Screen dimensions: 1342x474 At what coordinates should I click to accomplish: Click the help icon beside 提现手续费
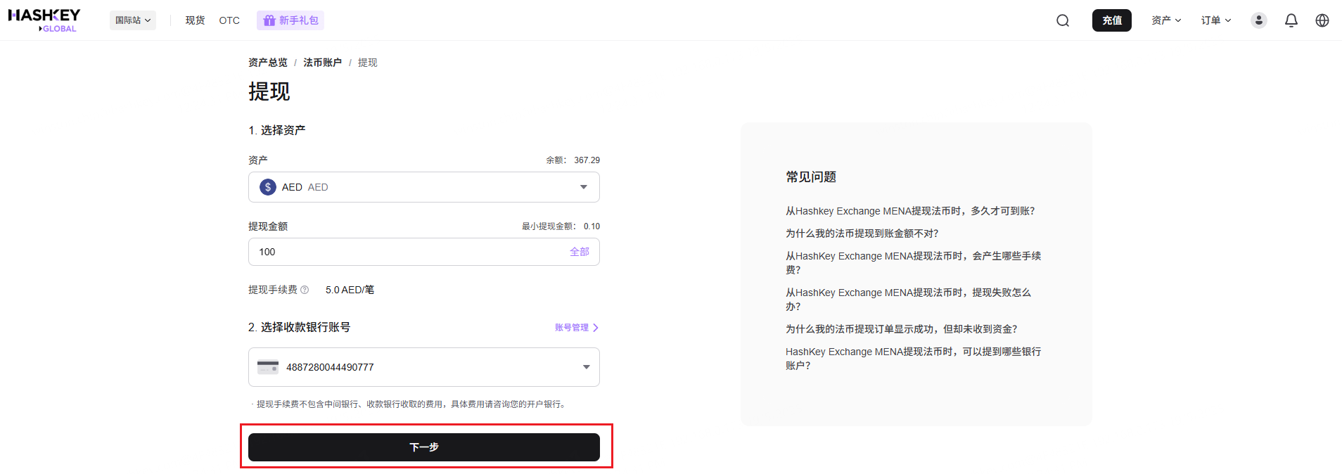coord(305,290)
